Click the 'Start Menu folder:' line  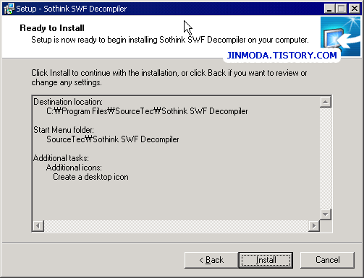(64, 130)
